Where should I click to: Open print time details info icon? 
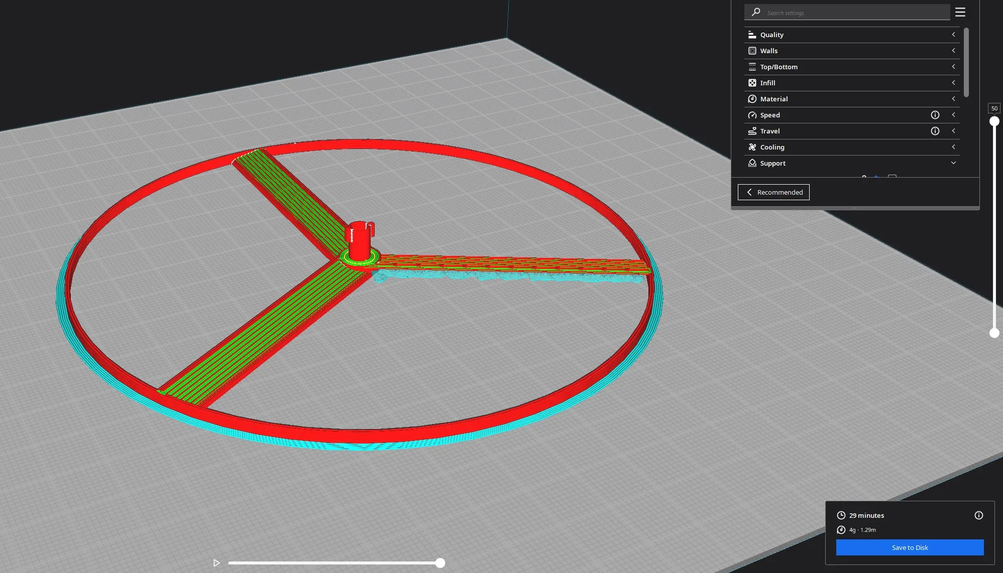coord(978,515)
